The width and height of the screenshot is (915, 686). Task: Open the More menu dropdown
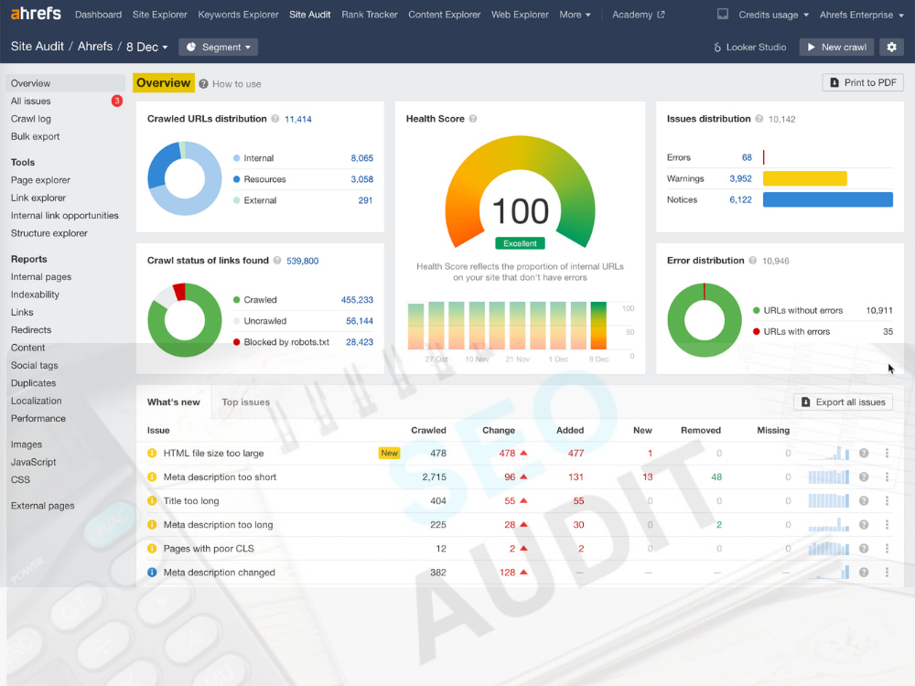(575, 15)
